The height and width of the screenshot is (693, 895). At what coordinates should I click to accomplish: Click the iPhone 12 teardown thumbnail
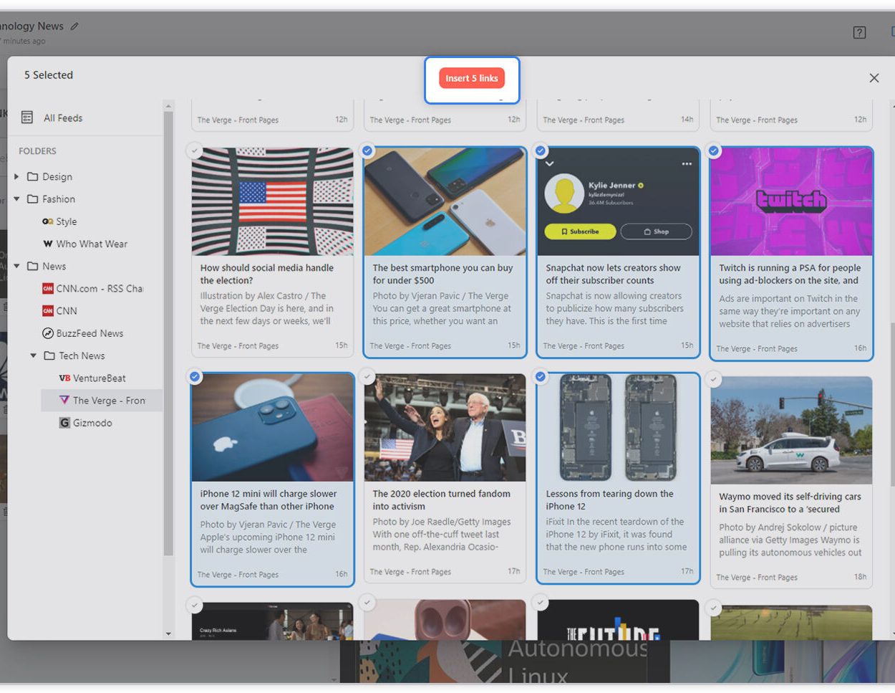618,427
